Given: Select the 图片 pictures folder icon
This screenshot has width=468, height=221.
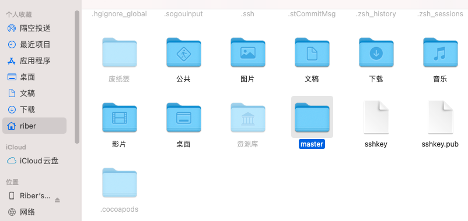Looking at the screenshot, I should pos(248,52).
